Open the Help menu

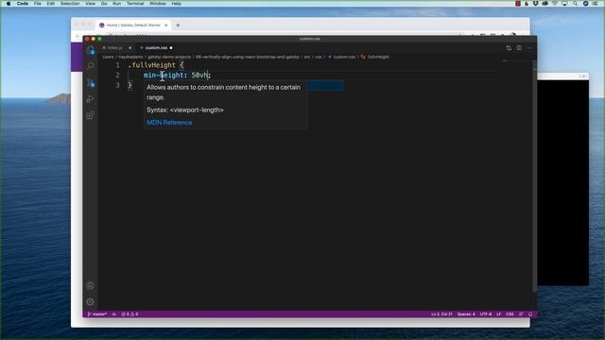tap(177, 4)
